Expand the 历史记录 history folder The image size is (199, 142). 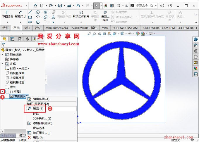point(3,54)
